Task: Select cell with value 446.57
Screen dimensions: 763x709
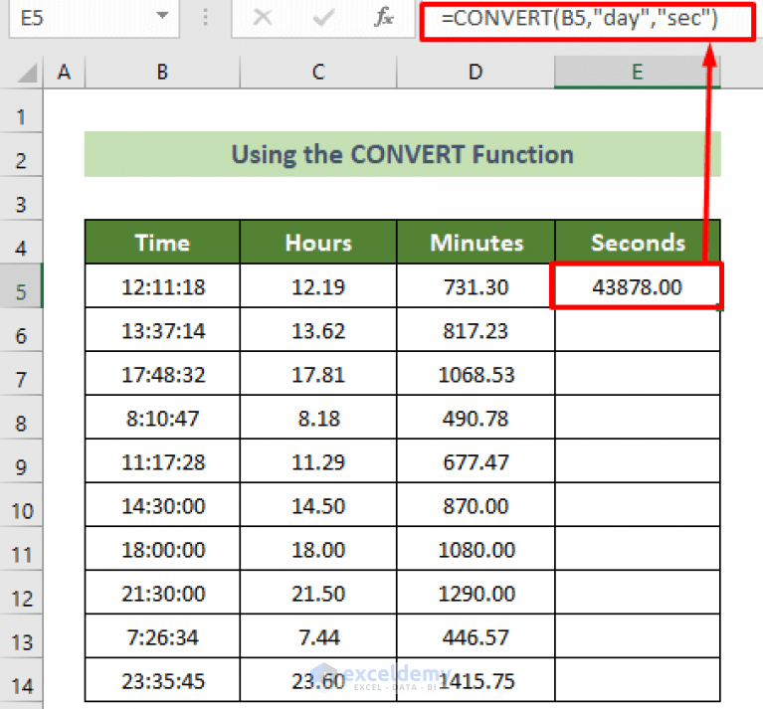Action: (476, 637)
